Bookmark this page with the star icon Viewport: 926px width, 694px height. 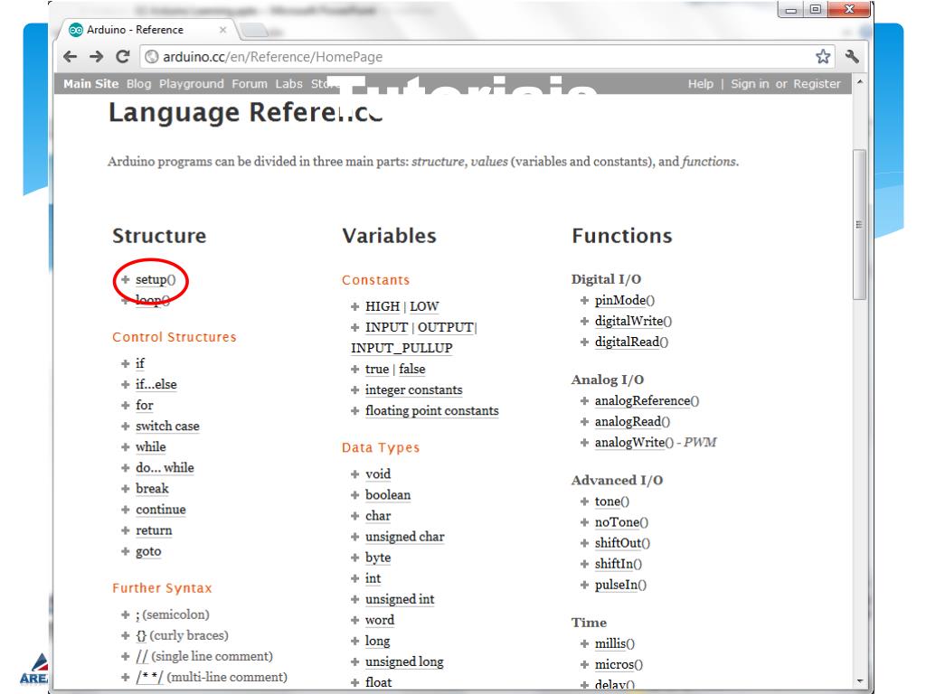[823, 57]
